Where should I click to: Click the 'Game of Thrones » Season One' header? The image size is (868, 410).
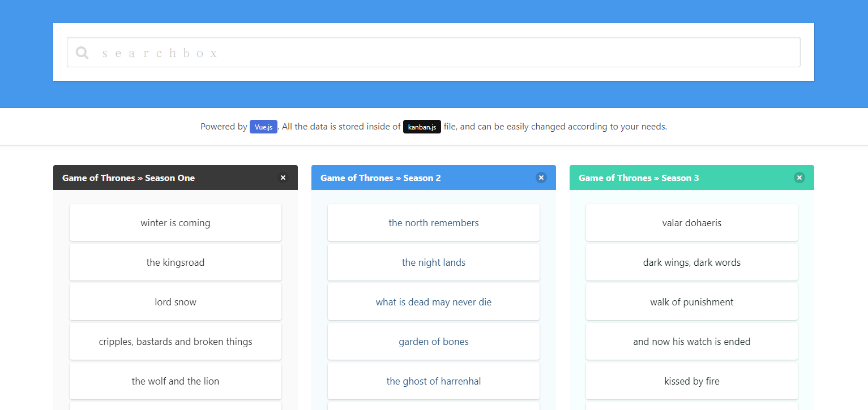128,178
